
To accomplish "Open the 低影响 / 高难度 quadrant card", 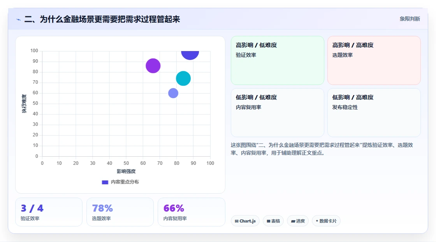I will (374, 113).
